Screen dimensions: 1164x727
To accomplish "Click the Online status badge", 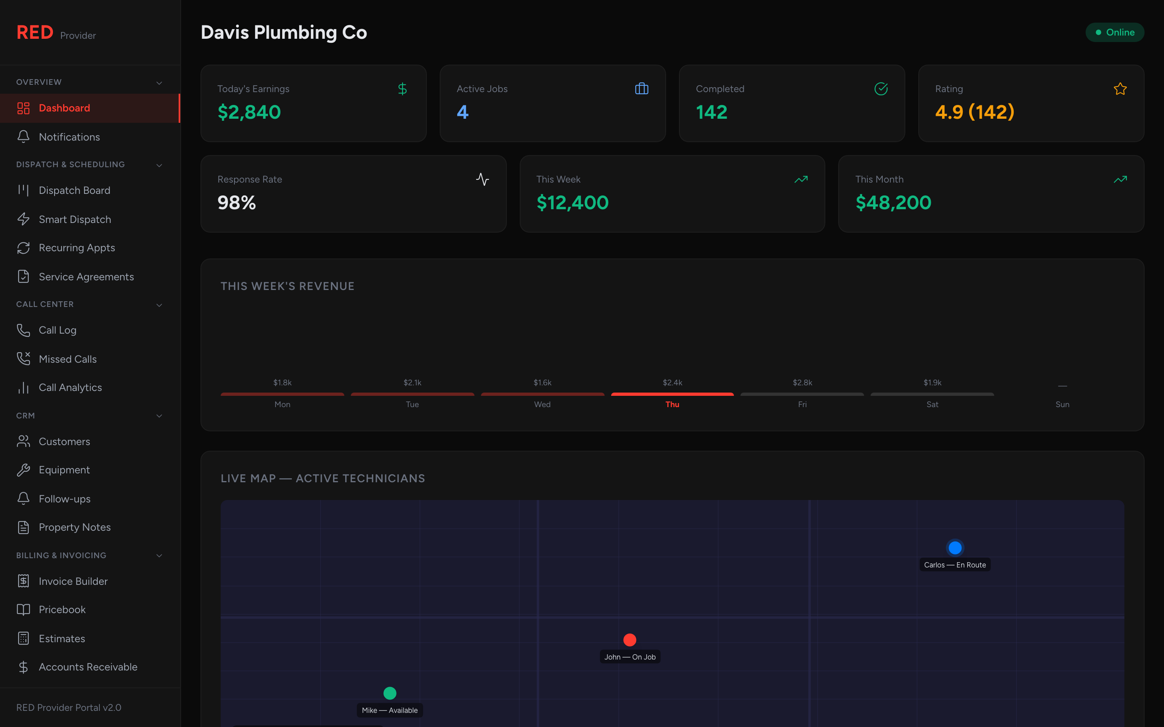I will point(1114,32).
